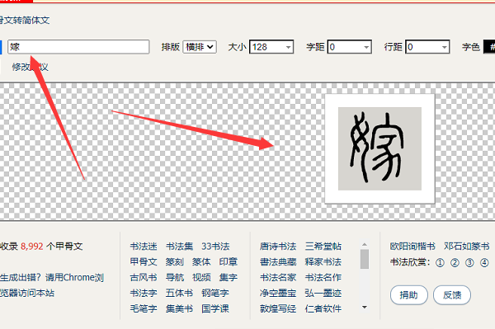Open the 行距 line spacing combo box
Image resolution: width=495 pixels, height=329 pixels.
point(427,47)
